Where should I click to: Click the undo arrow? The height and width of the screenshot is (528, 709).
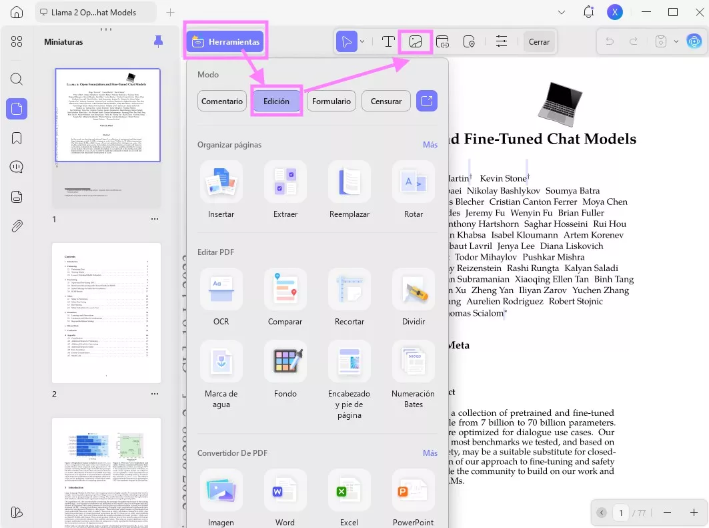[x=610, y=41]
